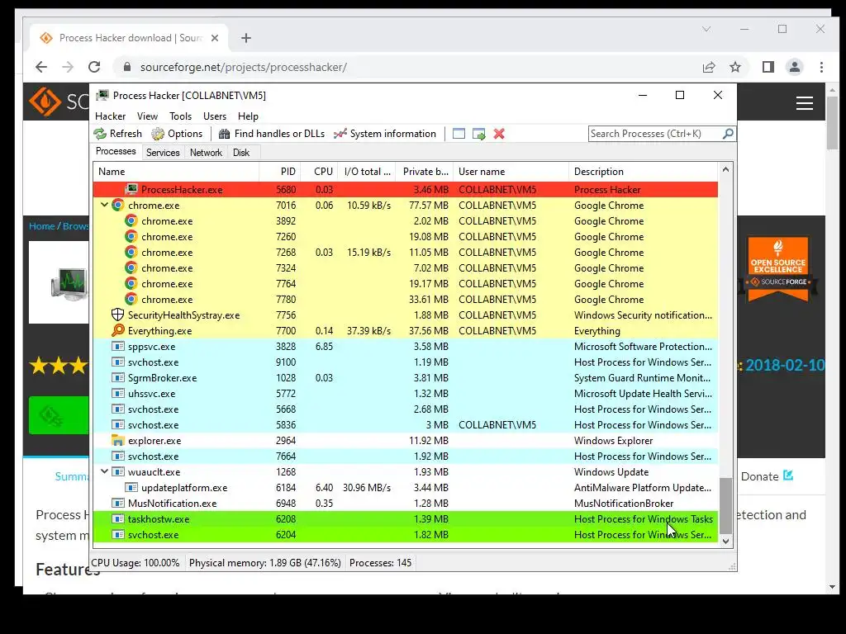Sort by Description column header

[643, 172]
